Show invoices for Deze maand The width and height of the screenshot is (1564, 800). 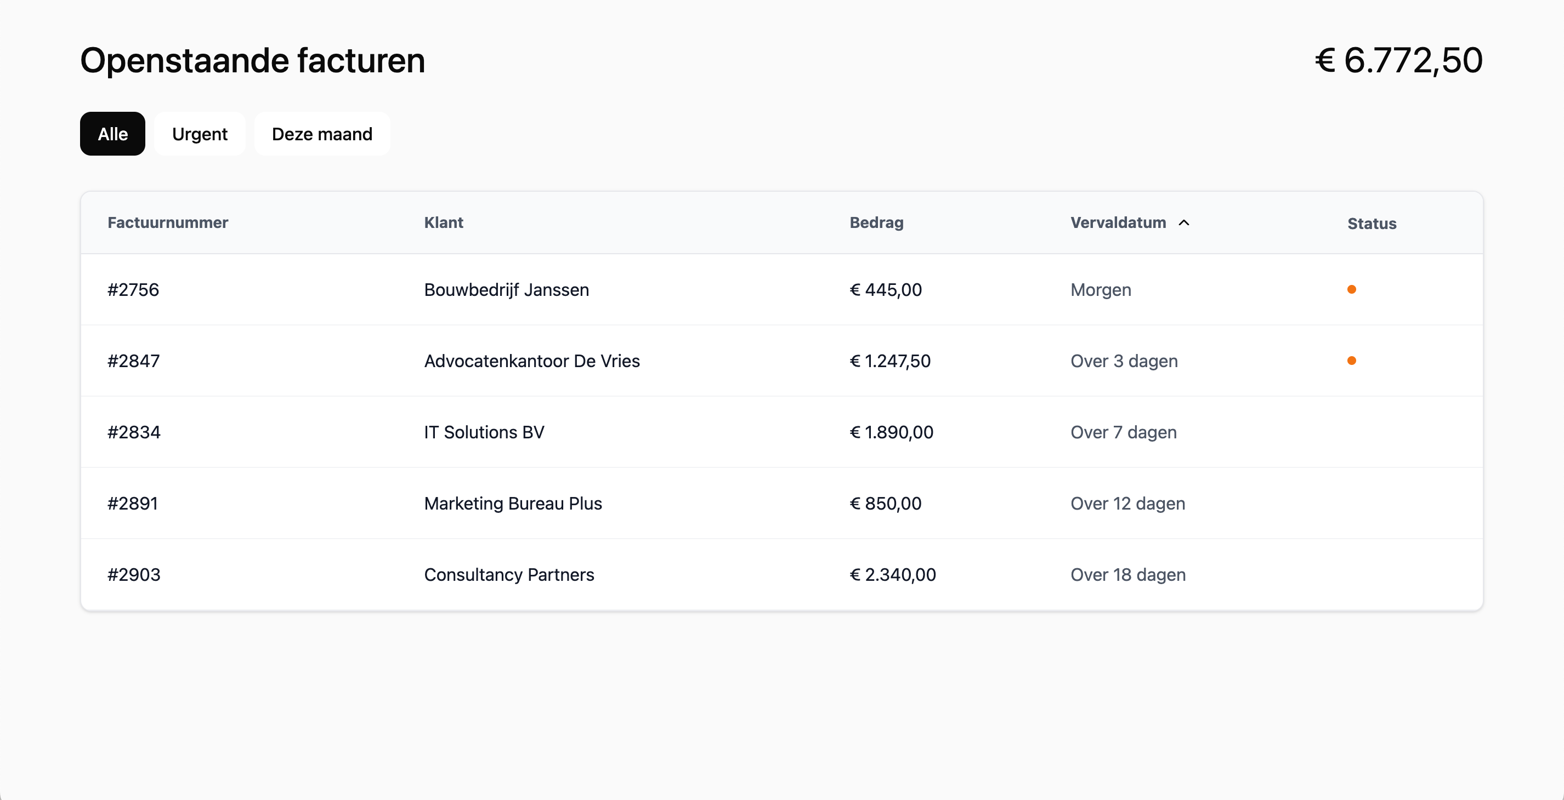[x=322, y=134]
